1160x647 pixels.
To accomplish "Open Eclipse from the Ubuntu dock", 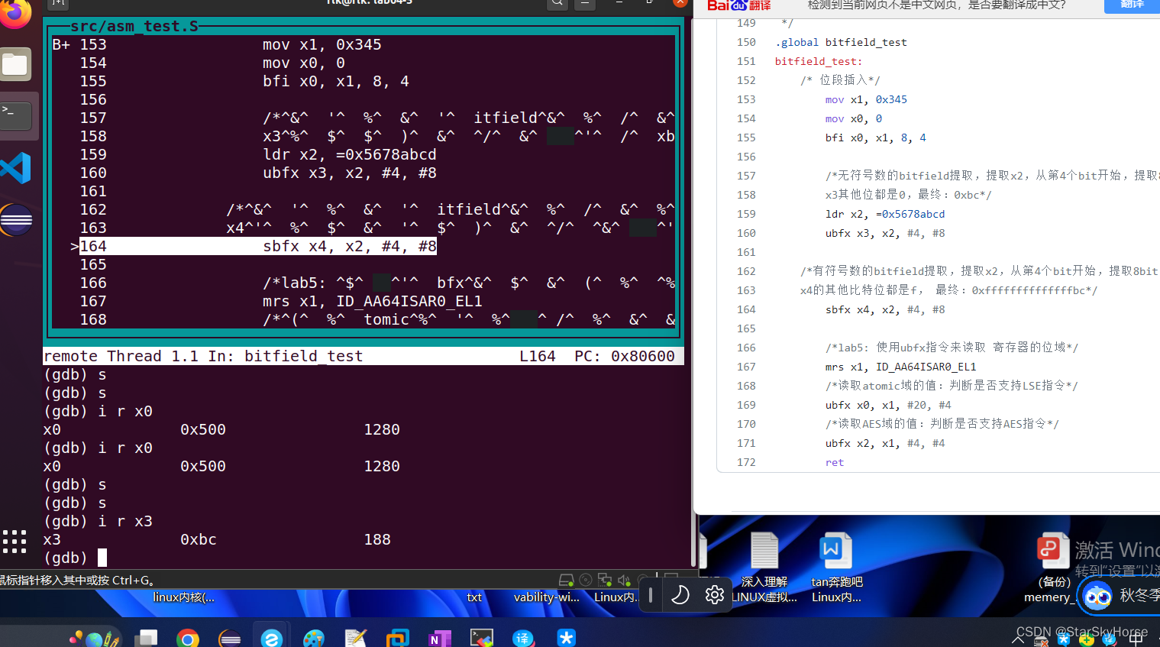I will (x=16, y=220).
